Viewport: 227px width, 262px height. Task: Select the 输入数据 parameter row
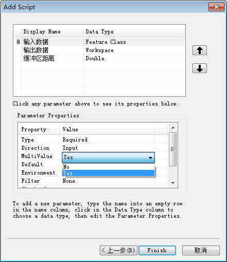coord(99,42)
